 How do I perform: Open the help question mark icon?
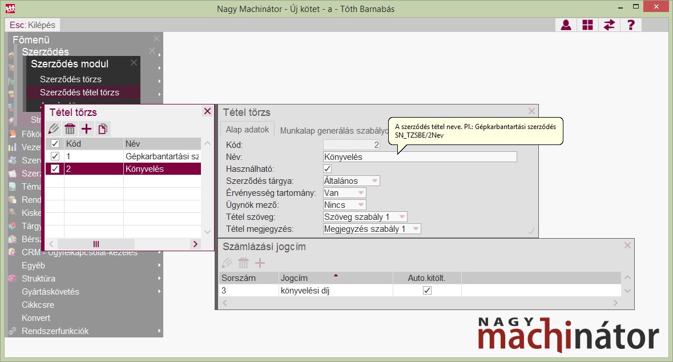coord(631,25)
